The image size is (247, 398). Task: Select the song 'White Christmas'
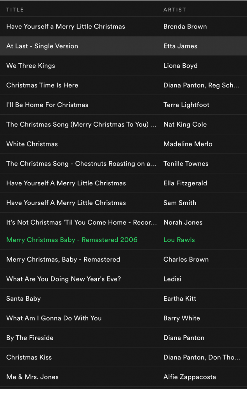[32, 144]
